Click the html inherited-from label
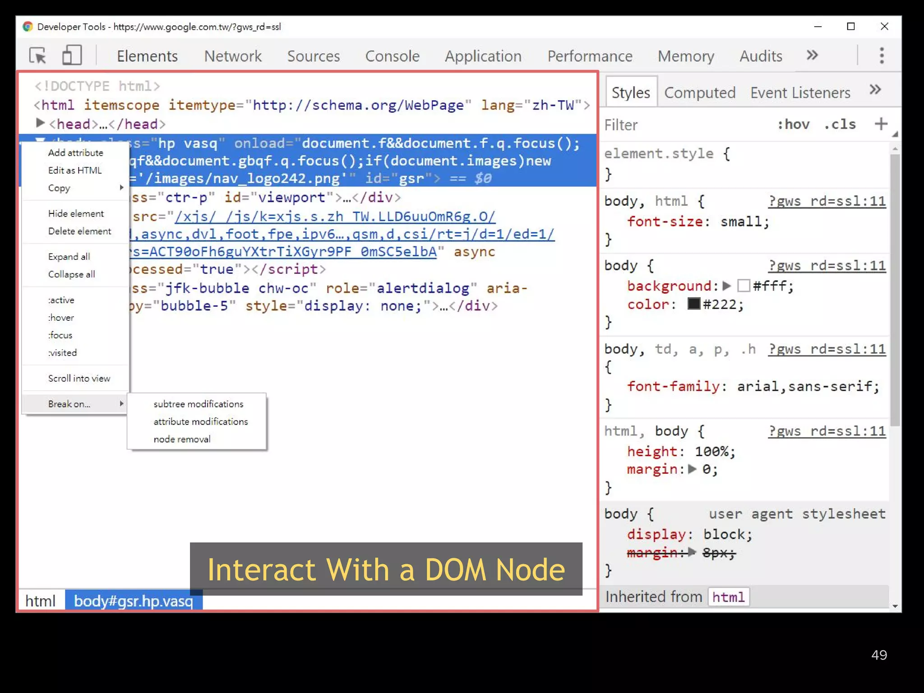Viewport: 924px width, 693px height. coord(728,597)
